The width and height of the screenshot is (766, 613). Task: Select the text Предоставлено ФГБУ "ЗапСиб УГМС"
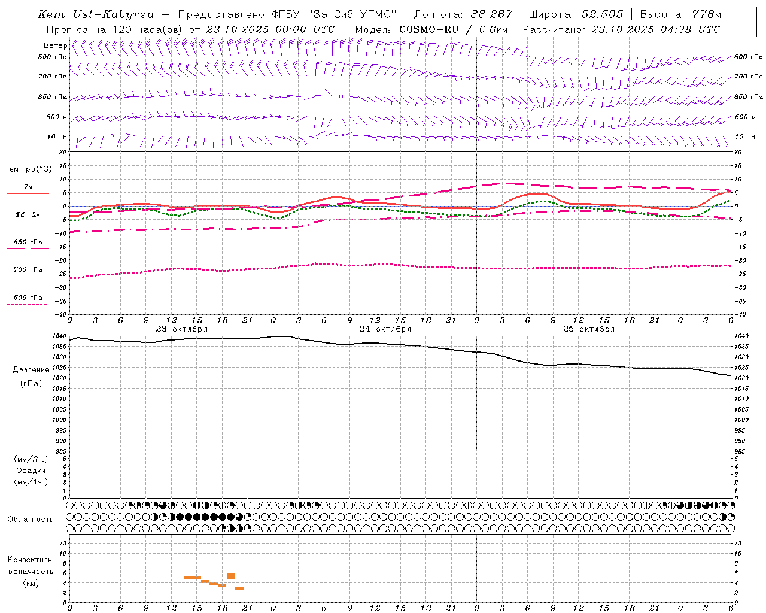pos(288,14)
